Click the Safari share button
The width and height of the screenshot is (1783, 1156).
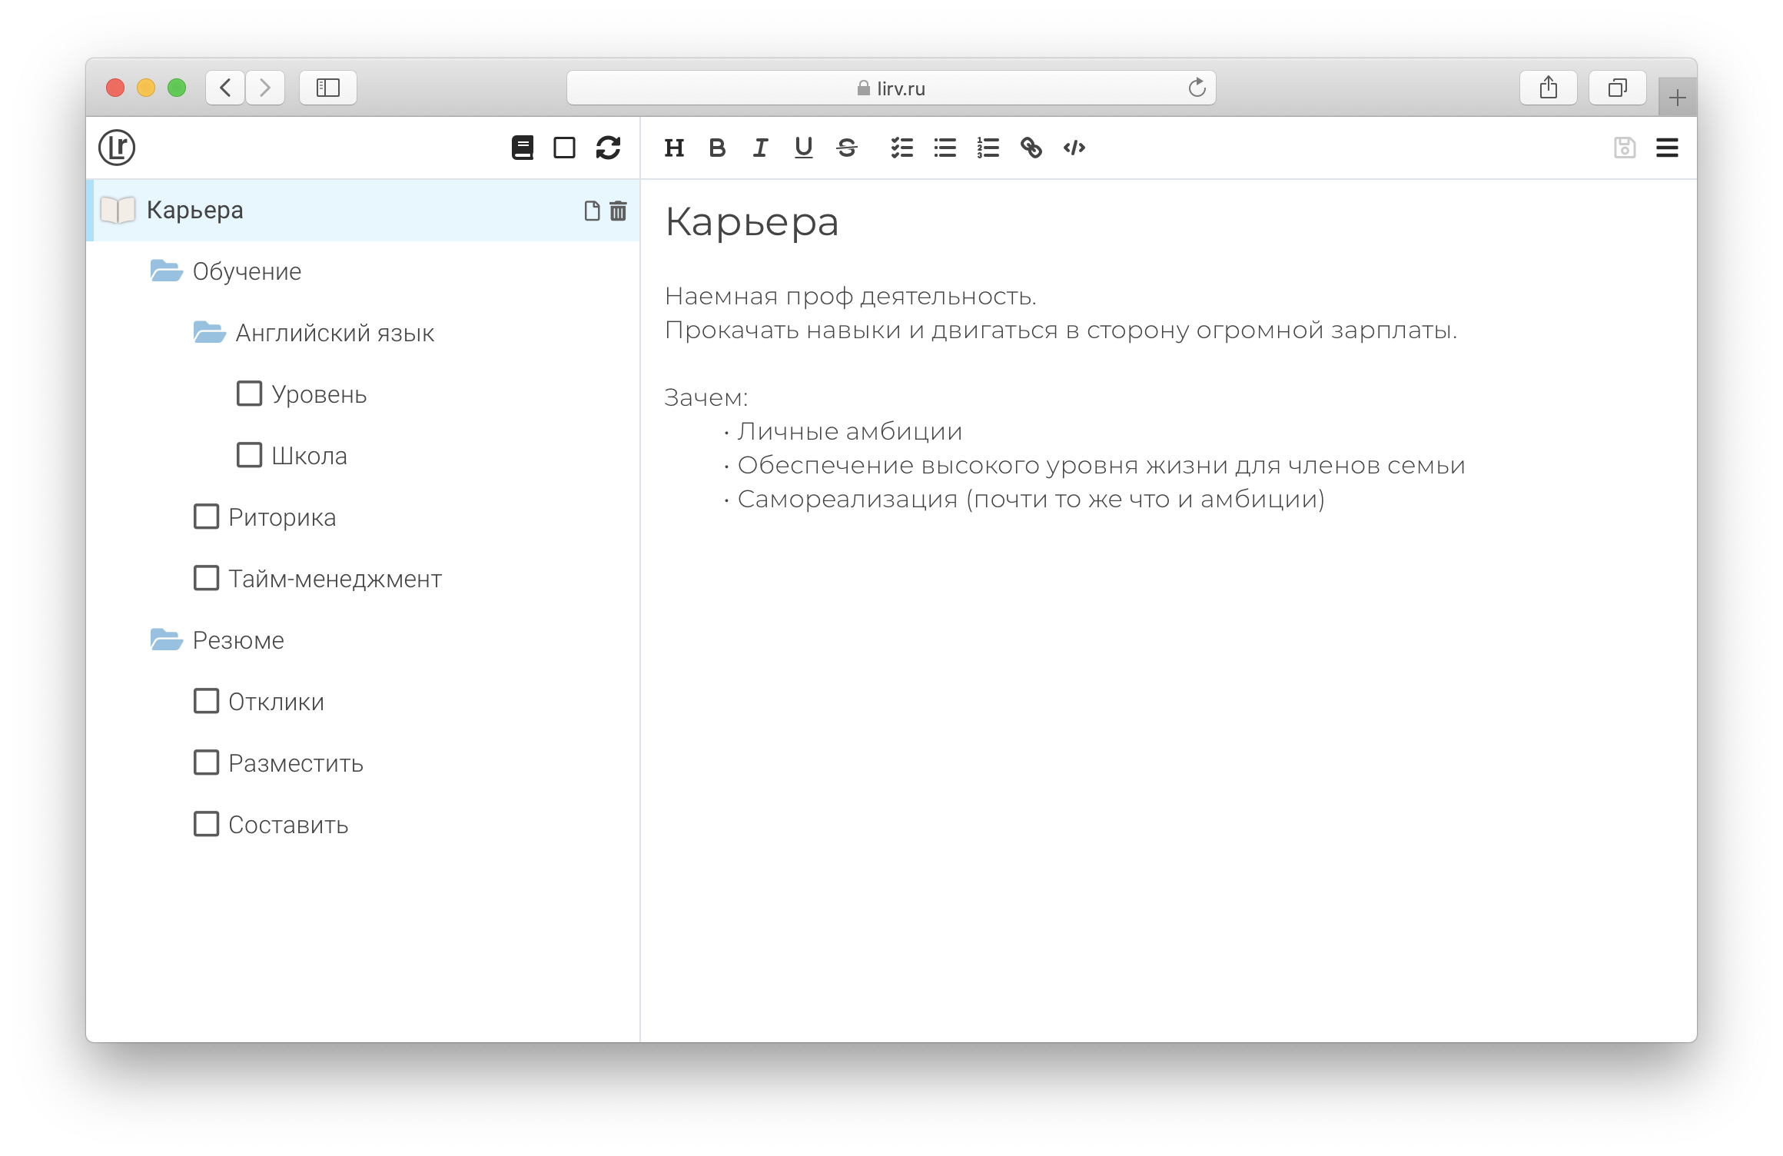coord(1549,88)
